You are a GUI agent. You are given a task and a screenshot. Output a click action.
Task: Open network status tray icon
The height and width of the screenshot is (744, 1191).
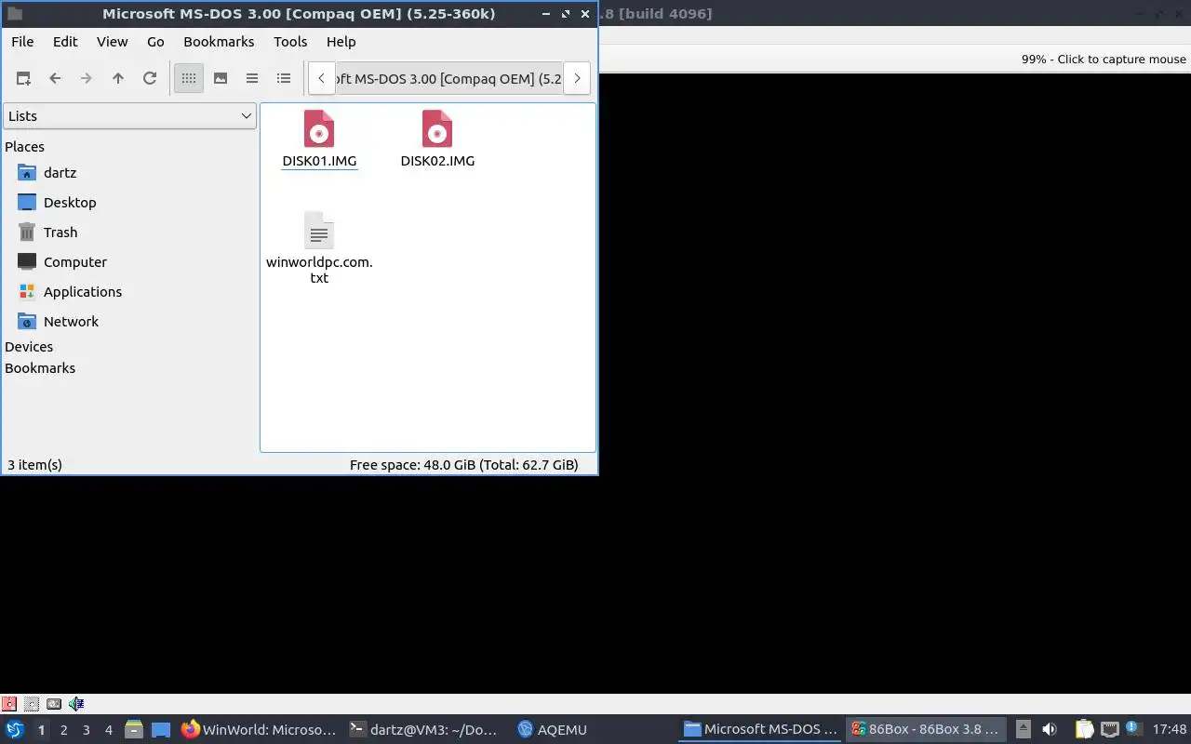point(1109,730)
